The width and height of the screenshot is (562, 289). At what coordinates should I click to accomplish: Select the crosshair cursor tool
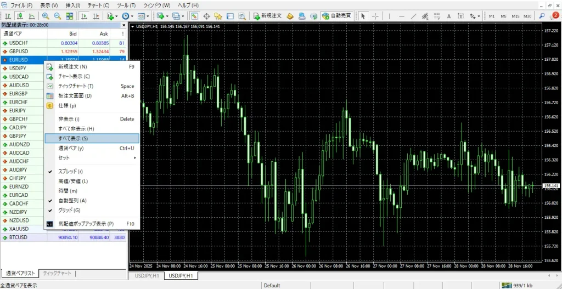[375, 16]
